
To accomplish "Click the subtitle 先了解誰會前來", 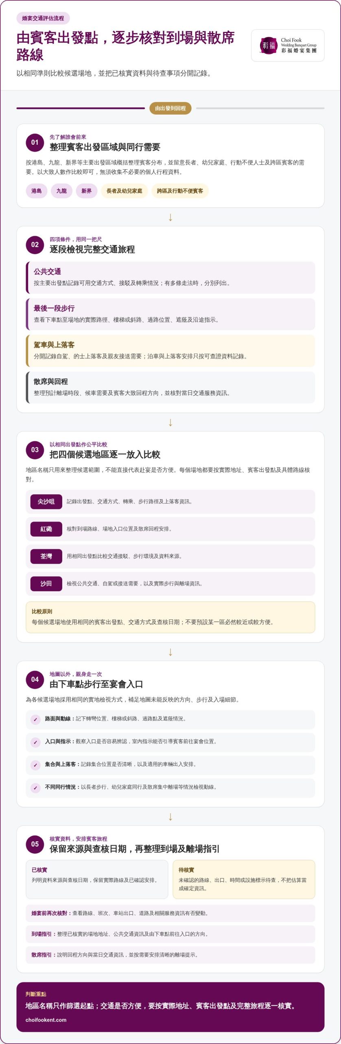I will click(68, 137).
